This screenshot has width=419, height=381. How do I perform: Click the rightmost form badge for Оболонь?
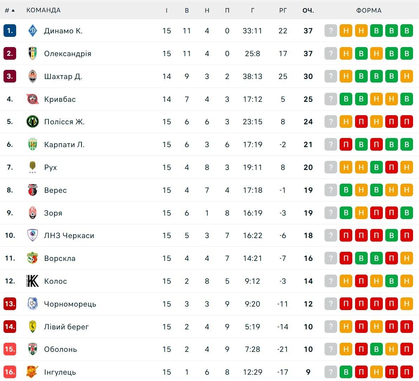click(407, 349)
